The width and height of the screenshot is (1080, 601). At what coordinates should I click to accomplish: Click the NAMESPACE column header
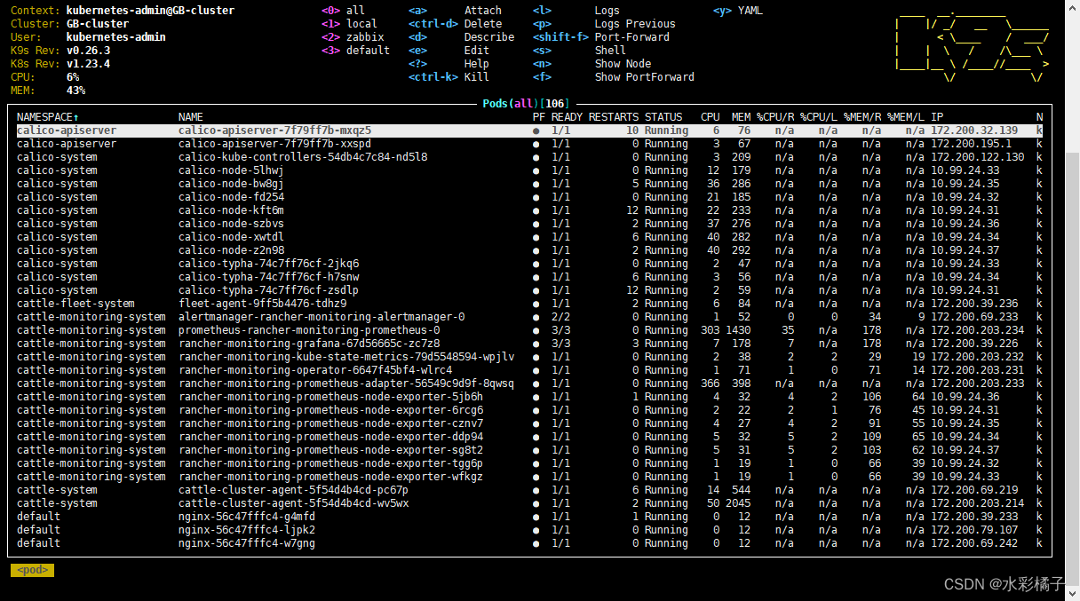48,117
